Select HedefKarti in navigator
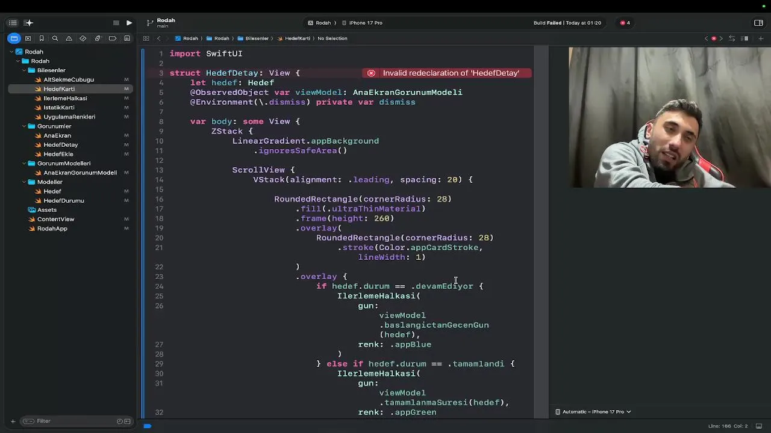The image size is (771, 433). (70, 89)
